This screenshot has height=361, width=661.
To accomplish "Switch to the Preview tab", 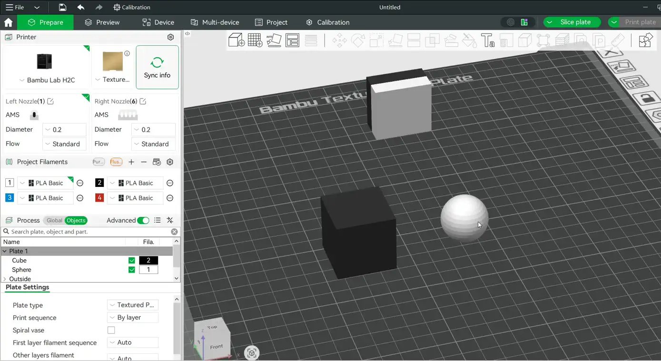I will pyautogui.click(x=102, y=22).
